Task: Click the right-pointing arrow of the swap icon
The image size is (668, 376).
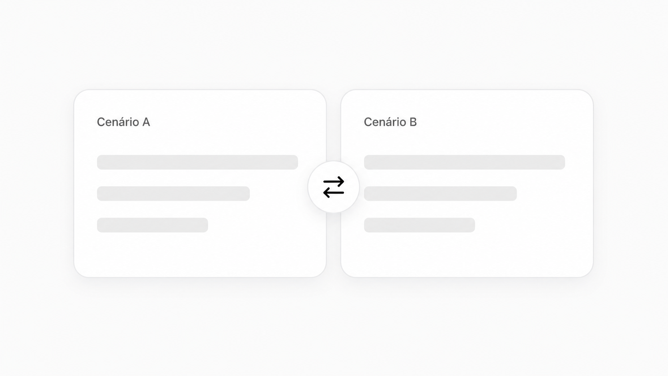Action: click(334, 181)
